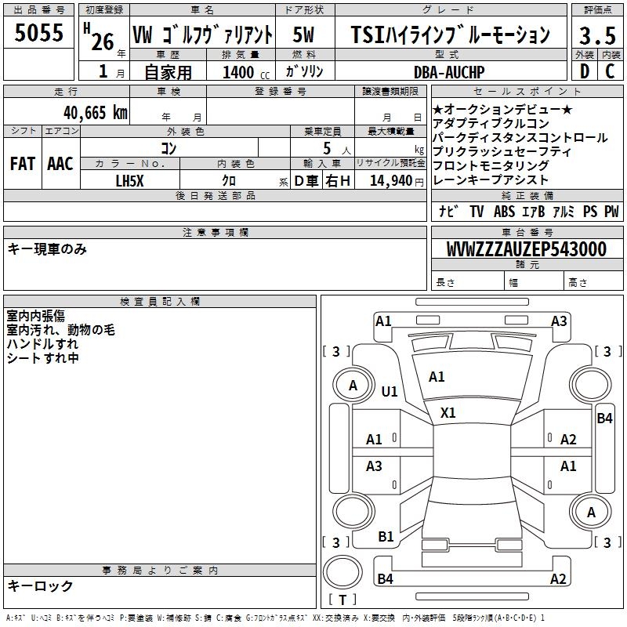Click 出品番号 header
Image resolution: width=627 pixels, height=627 pixels.
coord(38,10)
